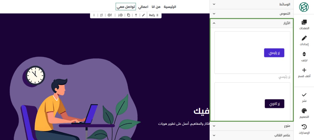Click the drag handle beside رابط
This screenshot has height=140, width=314.
tap(157, 15)
